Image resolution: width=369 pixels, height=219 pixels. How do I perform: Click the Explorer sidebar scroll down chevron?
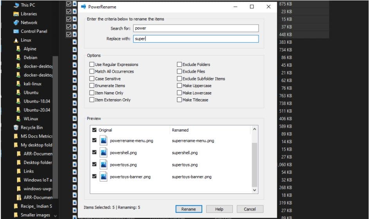[x=55, y=216]
